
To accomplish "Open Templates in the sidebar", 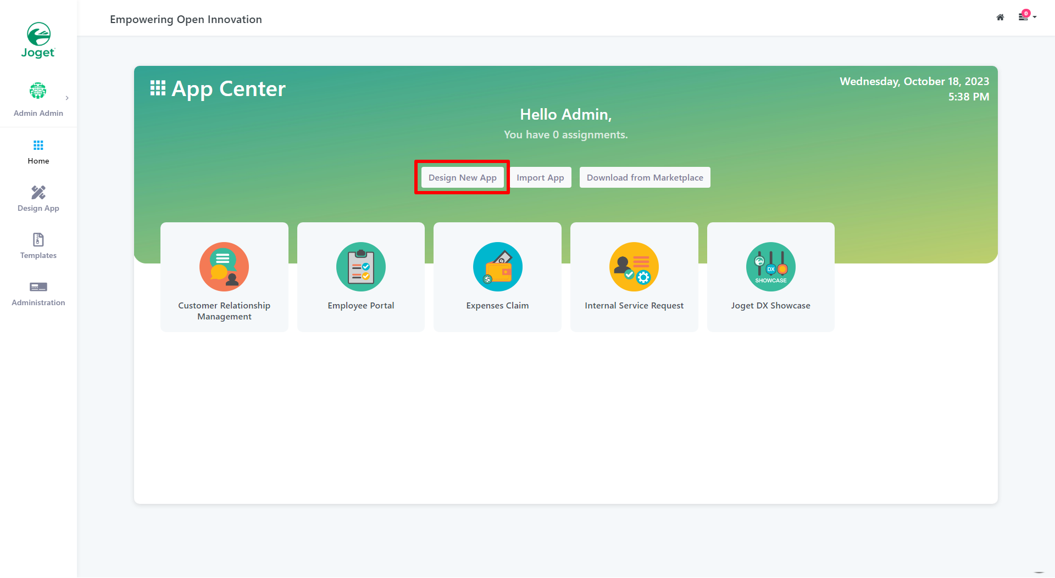I will pyautogui.click(x=38, y=246).
